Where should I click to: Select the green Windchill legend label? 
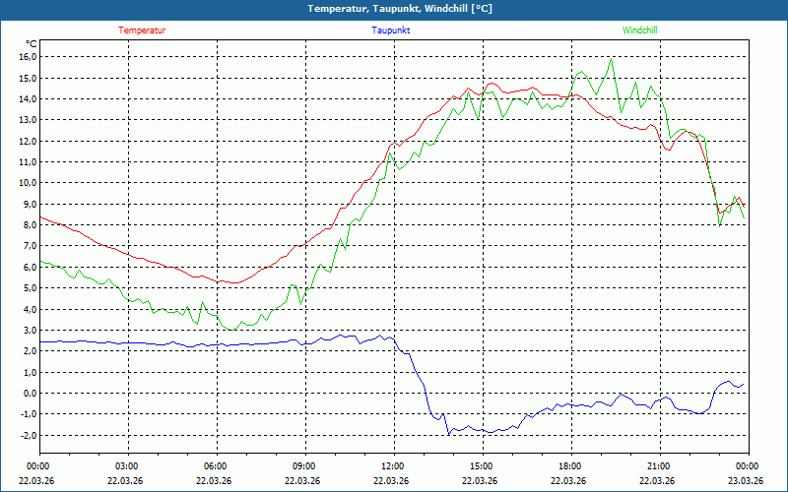pyautogui.click(x=639, y=31)
